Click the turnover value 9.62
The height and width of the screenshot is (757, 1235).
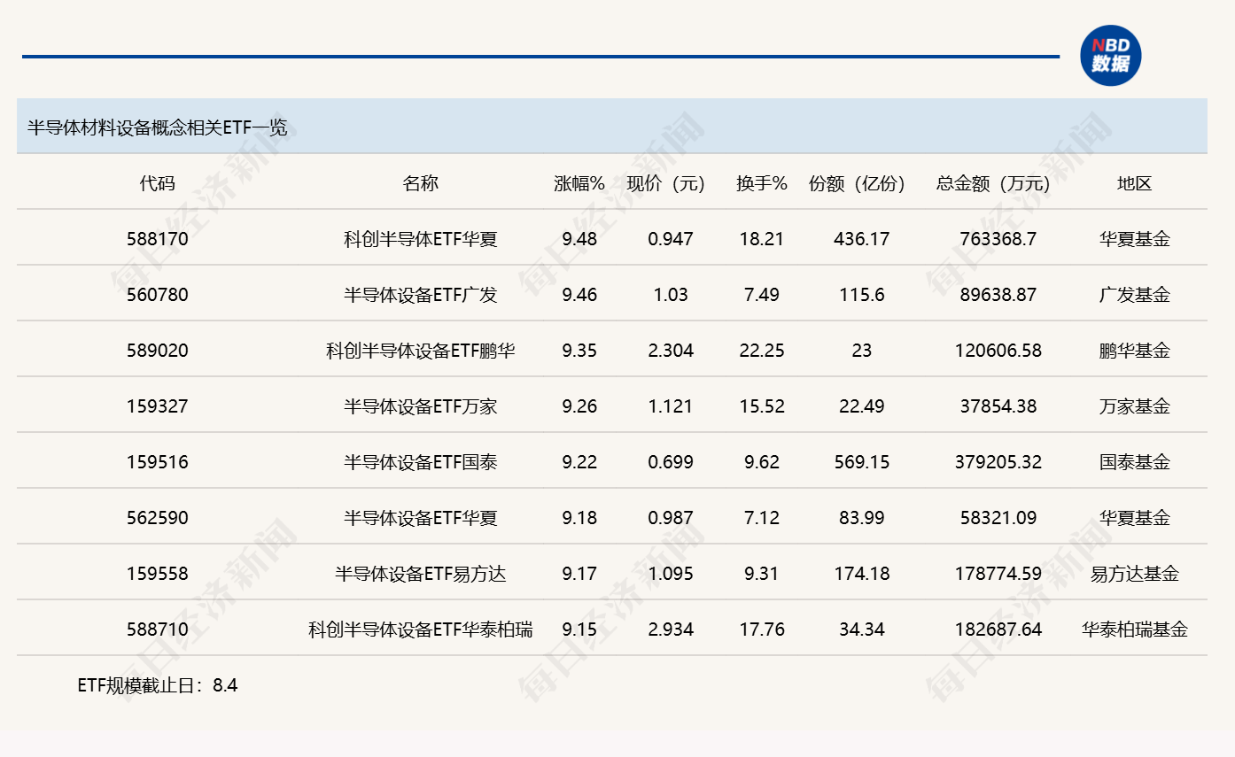762,462
